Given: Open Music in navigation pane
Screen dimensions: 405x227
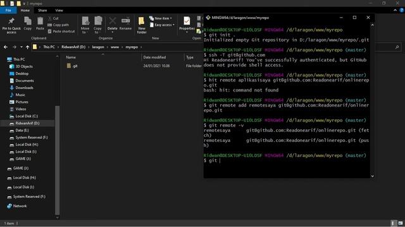Looking at the screenshot, I should click(20, 95).
